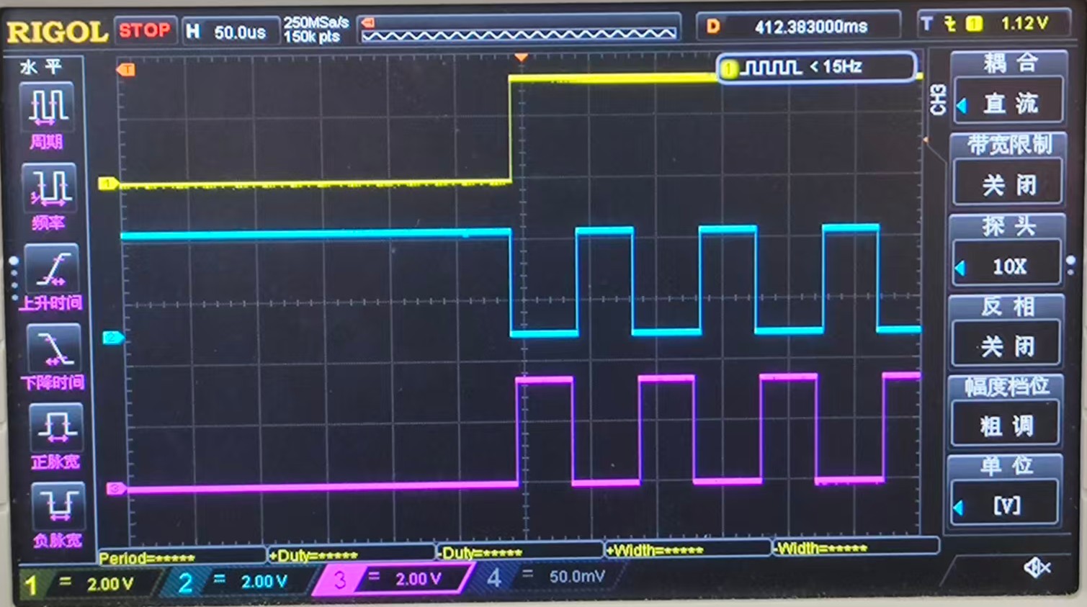
Task: Click the 1.12V trigger level readout
Action: point(1024,24)
